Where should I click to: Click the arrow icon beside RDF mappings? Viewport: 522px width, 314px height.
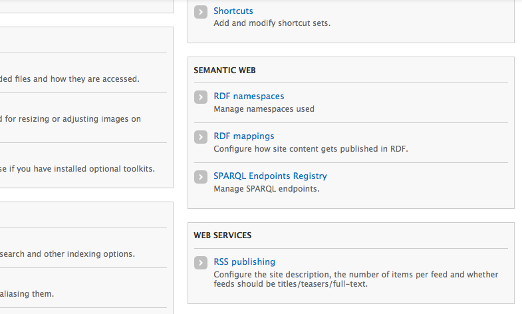coord(201,137)
